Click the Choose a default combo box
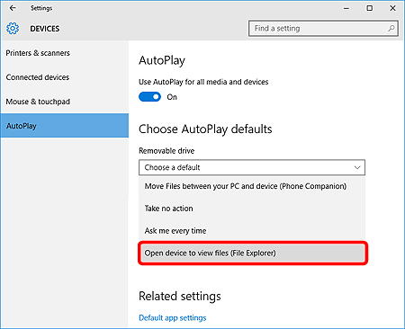405x329 pixels. [x=252, y=167]
